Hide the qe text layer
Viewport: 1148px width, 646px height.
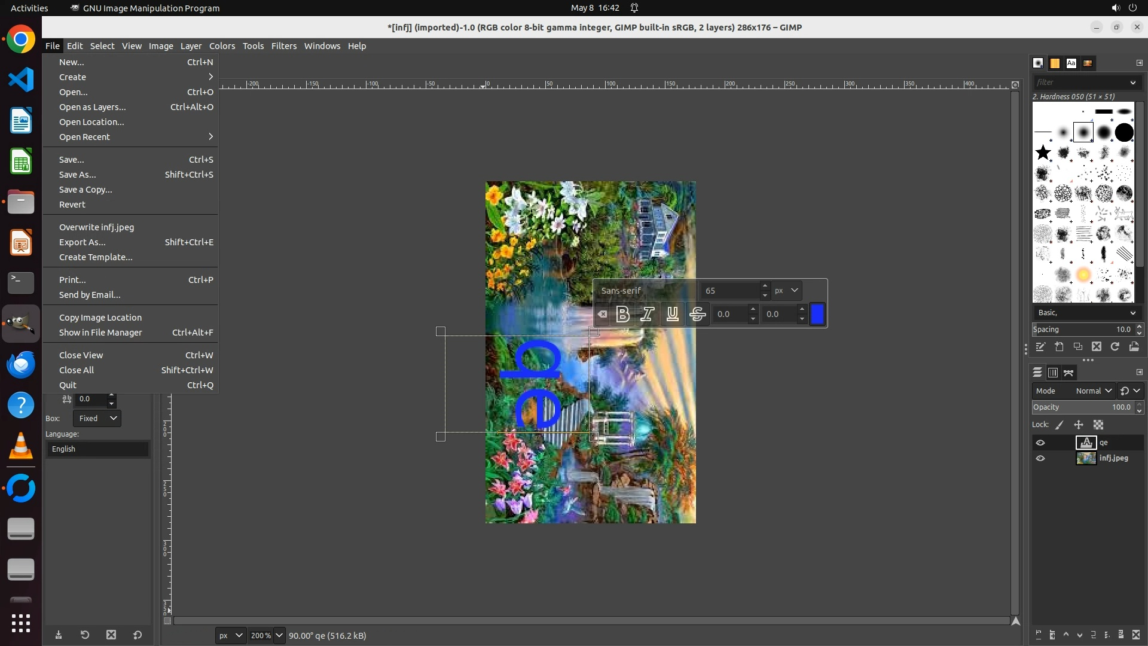coord(1040,443)
